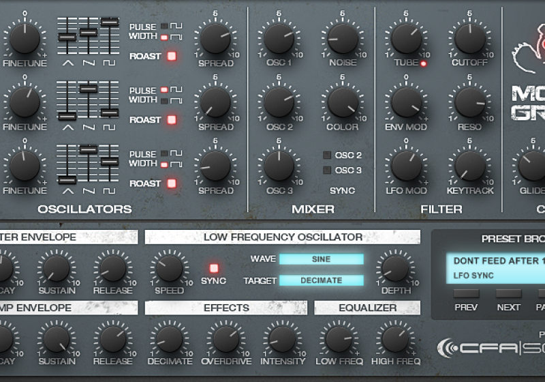This screenshot has height=382, width=545.
Task: Click the filter envelope SUSTAIN knob
Action: coord(57,269)
